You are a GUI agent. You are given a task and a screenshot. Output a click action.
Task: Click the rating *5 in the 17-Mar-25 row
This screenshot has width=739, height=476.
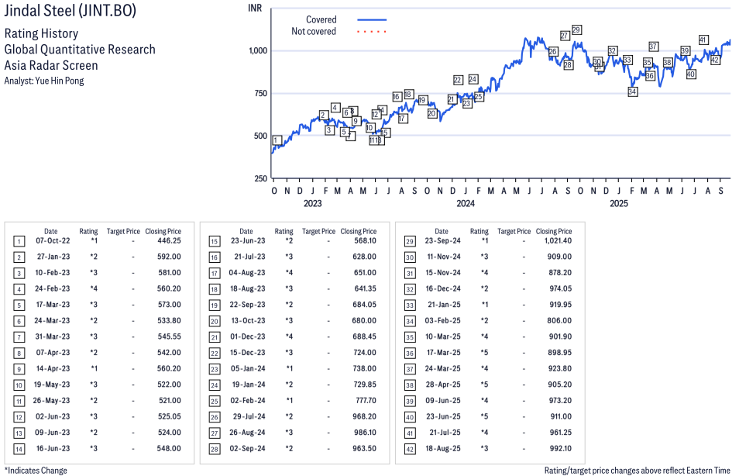point(484,353)
